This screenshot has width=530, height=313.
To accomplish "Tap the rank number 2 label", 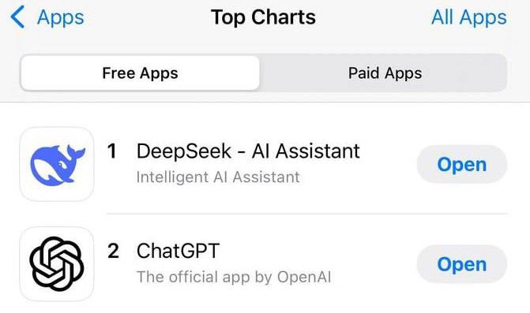I will (x=113, y=251).
